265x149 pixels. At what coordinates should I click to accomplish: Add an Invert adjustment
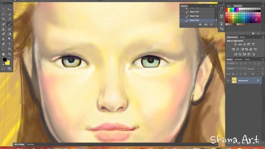point(236,54)
